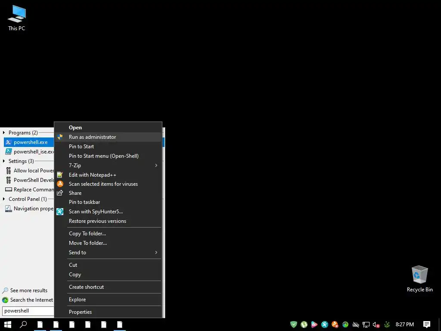Click the orange Avast tray icon
Image resolution: width=441 pixels, height=331 pixels.
pyautogui.click(x=335, y=325)
